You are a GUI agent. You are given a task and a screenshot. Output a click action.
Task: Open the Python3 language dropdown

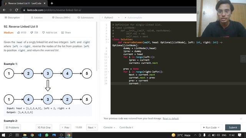(x=111, y=18)
